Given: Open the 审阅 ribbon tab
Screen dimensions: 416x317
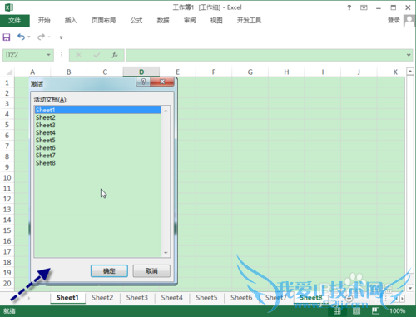Looking at the screenshot, I should click(190, 20).
